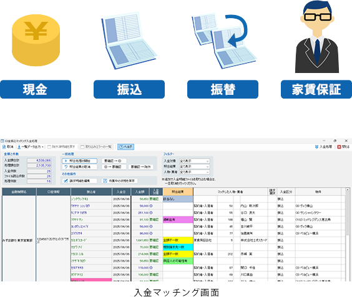Click the green 保証人の可能性有 result cell

point(178,261)
